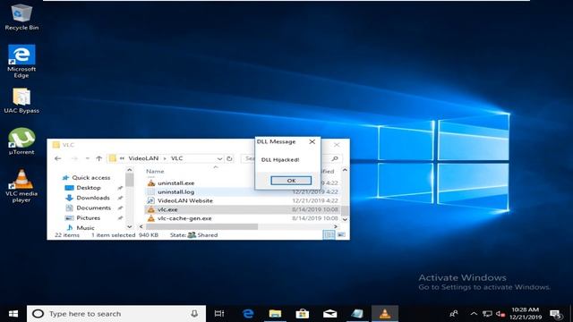Select the µTorrent desktop shortcut
The width and height of the screenshot is (573, 322).
pyautogui.click(x=21, y=141)
